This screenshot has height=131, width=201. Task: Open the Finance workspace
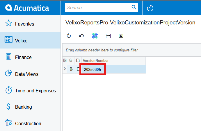click(x=30, y=57)
